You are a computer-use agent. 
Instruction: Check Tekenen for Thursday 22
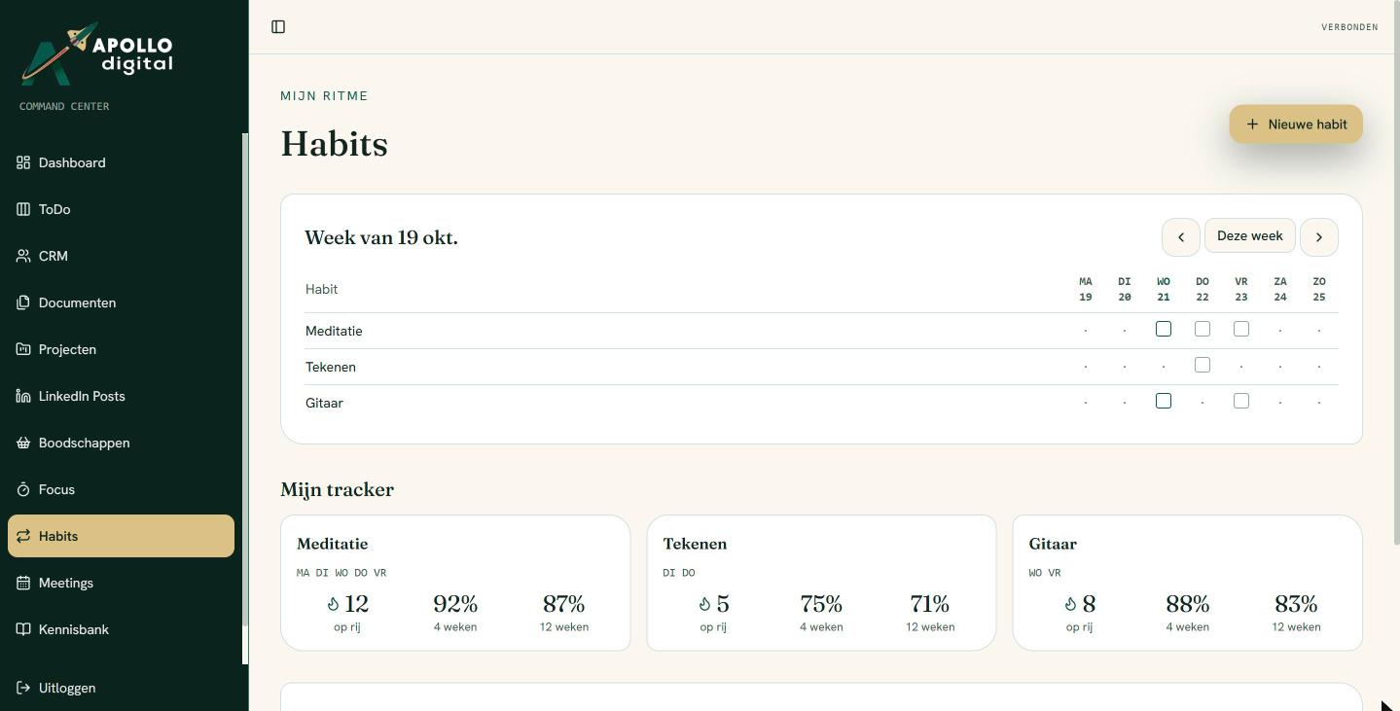[1203, 365]
